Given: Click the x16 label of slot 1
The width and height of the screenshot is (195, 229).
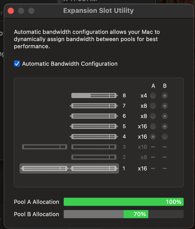Looking at the screenshot, I should coord(142,168).
